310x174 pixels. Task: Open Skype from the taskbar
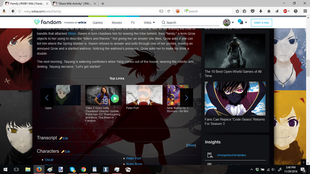[x=72, y=169]
